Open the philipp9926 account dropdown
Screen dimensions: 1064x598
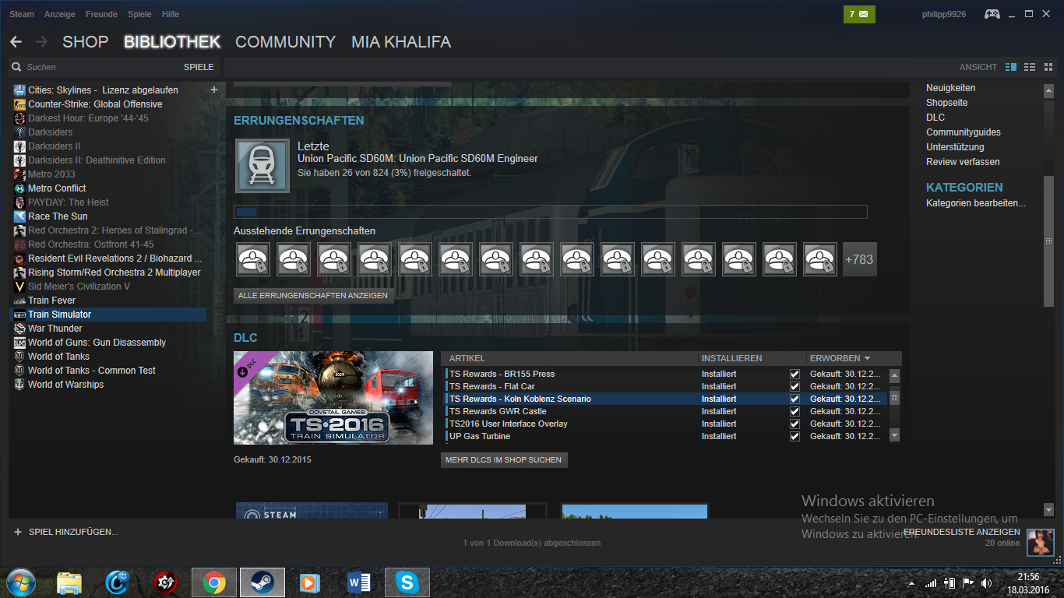click(942, 14)
